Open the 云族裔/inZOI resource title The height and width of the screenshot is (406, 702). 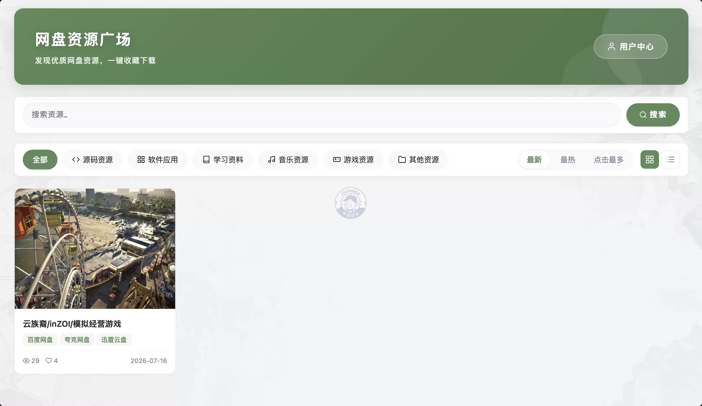click(72, 324)
